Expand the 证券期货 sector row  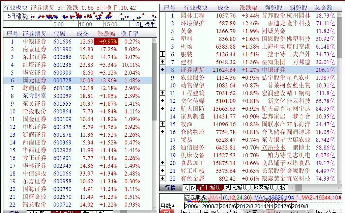pyautogui.click(x=163, y=70)
